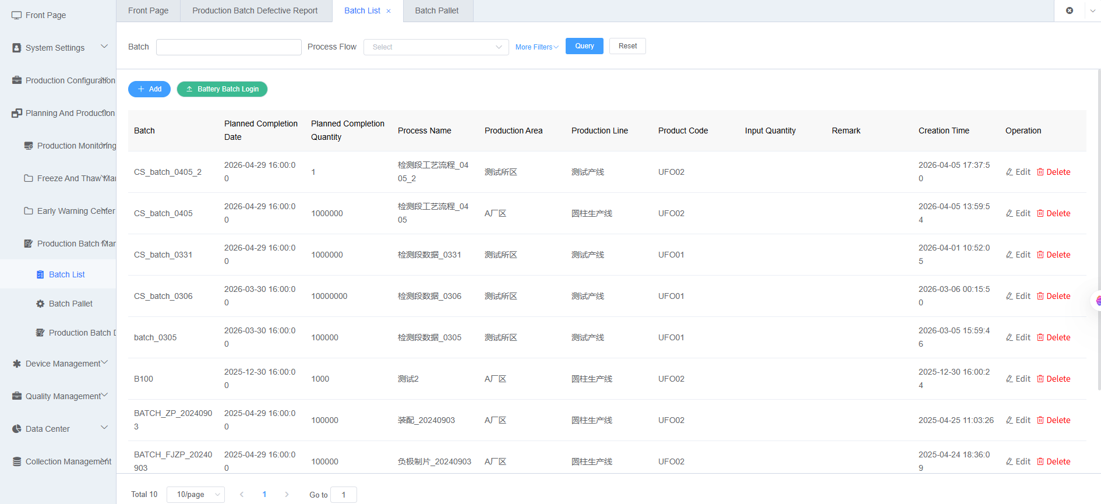Screen dimensions: 1101x504
Task: Click the Production Monitoring icon
Action: [28, 146]
